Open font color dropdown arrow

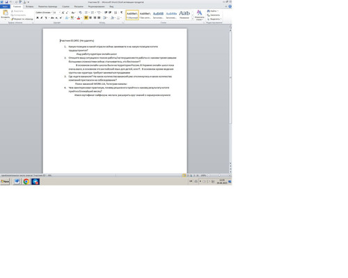tap(81, 18)
